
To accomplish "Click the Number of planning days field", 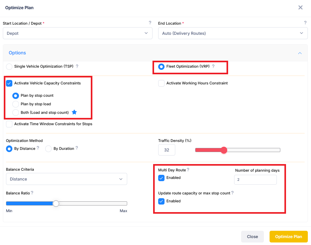I will (x=255, y=180).
